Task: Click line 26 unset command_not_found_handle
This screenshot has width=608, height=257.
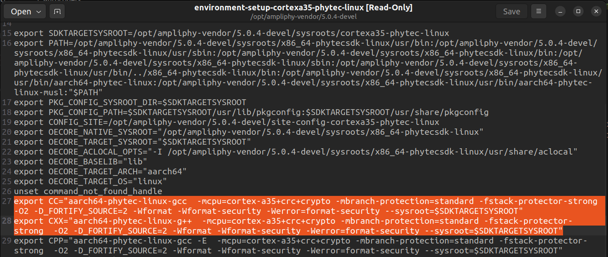Action: (88, 191)
